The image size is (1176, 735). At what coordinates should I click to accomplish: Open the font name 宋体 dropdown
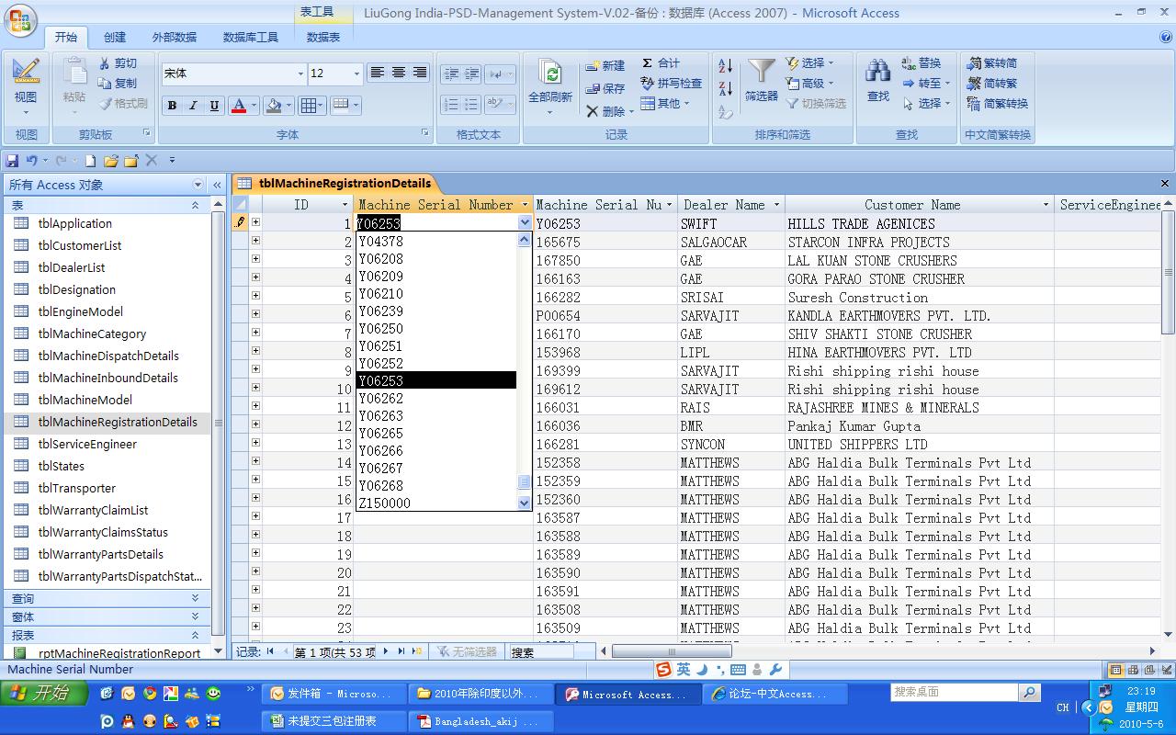click(x=300, y=73)
